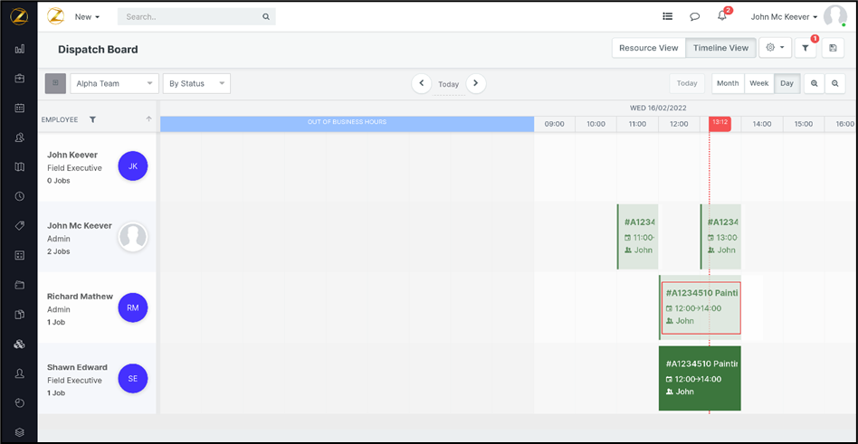Screen dimensions: 858x444
Task: Click the Shawn Edward employee name
Action: [x=77, y=367]
